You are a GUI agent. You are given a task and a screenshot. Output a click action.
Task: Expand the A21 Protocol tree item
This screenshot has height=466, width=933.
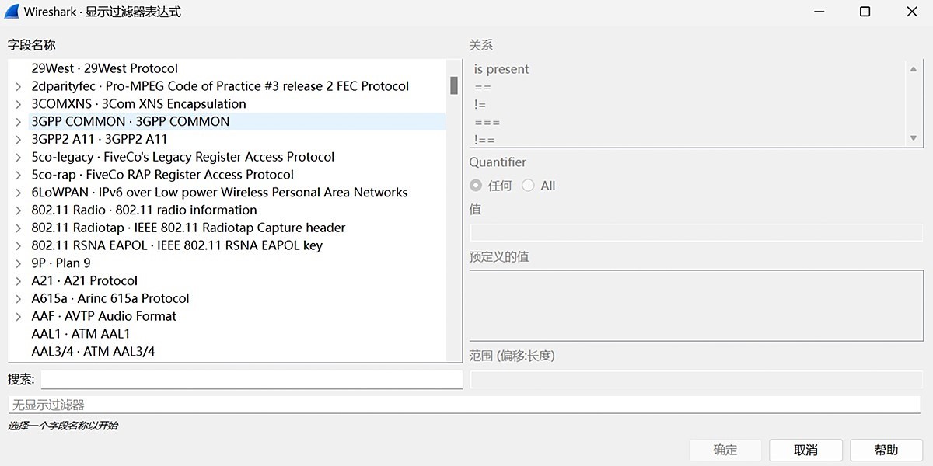click(18, 280)
